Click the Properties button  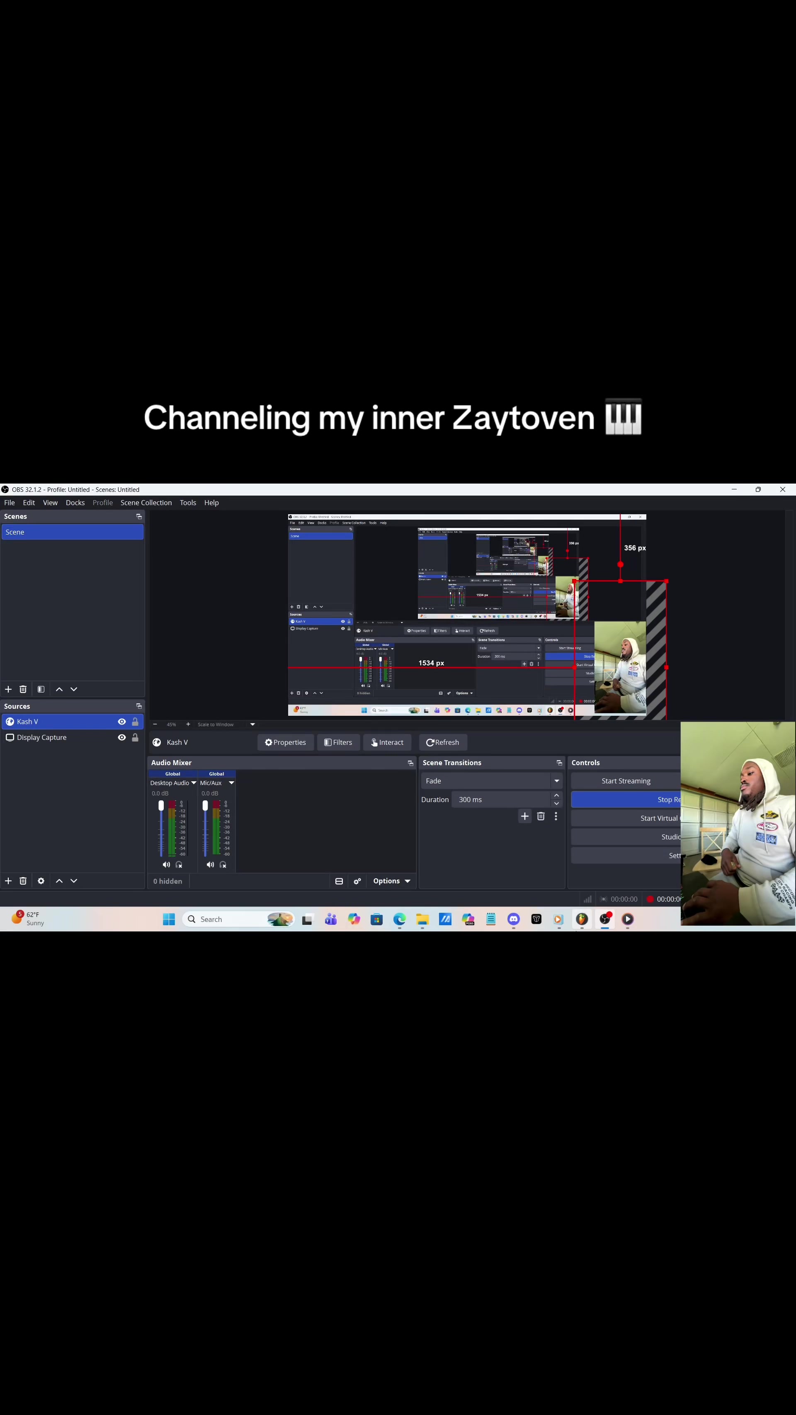point(286,742)
